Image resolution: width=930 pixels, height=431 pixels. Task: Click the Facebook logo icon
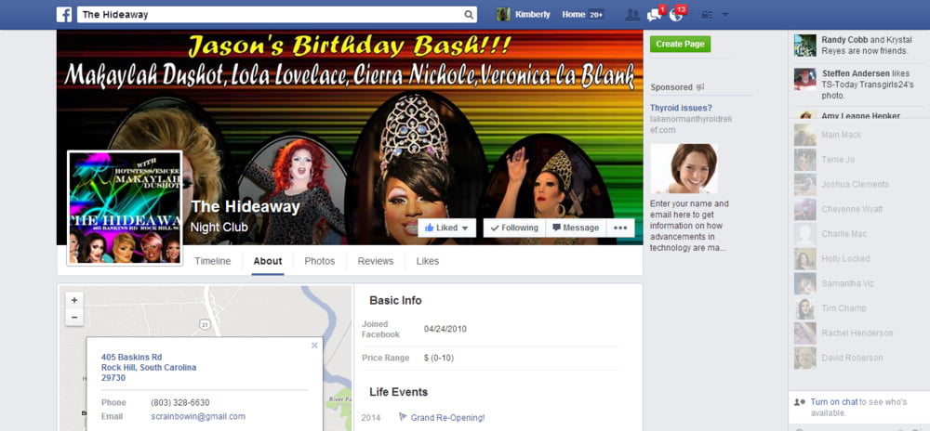tap(64, 15)
